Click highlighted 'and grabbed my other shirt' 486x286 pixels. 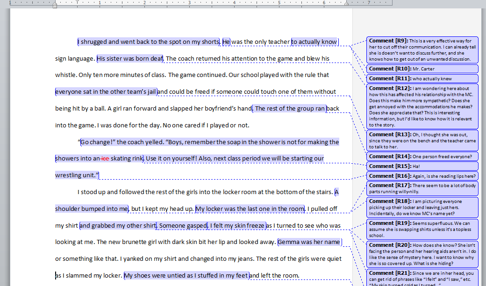click(x=118, y=226)
